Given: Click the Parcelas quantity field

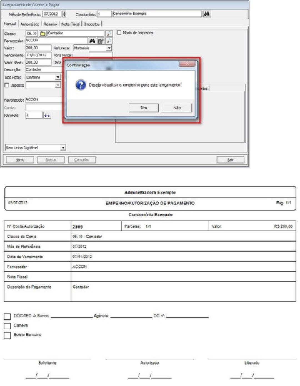Looking at the screenshot, I should click(x=34, y=115).
